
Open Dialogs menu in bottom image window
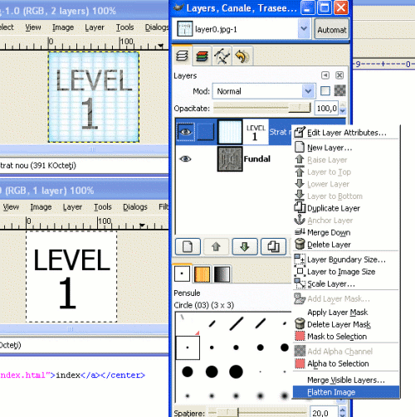[x=135, y=206]
